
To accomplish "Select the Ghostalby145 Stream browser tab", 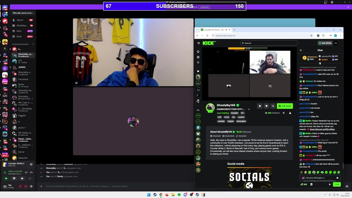I will [x=215, y=30].
